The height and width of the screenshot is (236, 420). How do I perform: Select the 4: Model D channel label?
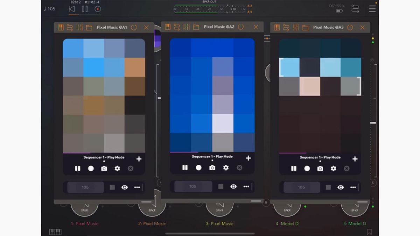tap(287, 224)
